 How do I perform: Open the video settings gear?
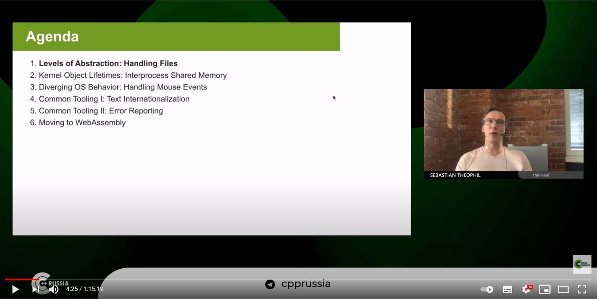(526, 289)
